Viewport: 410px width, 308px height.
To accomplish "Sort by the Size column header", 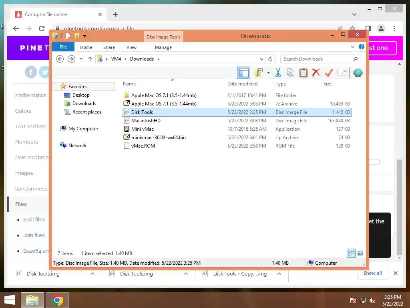I will click(337, 84).
